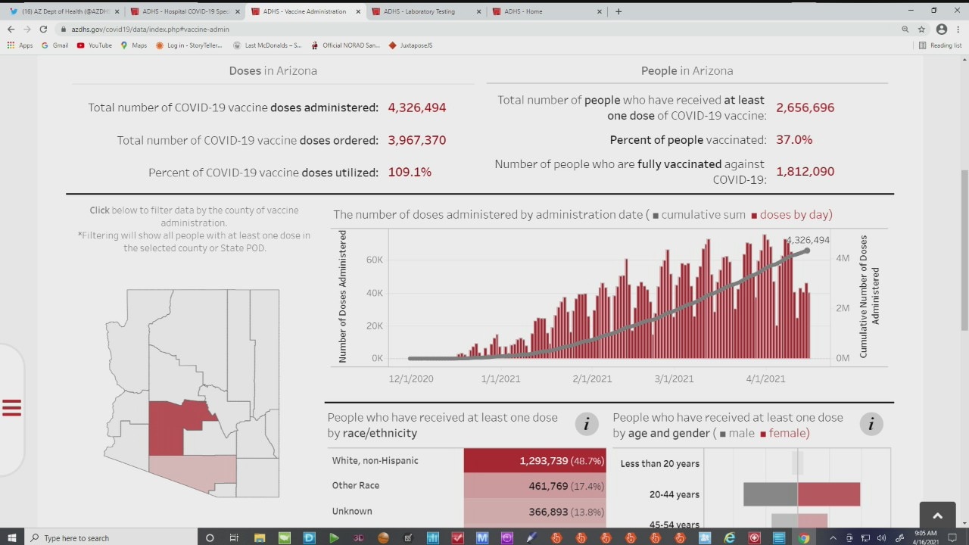
Task: Expand the system tray hidden icons chevron
Action: [833, 537]
